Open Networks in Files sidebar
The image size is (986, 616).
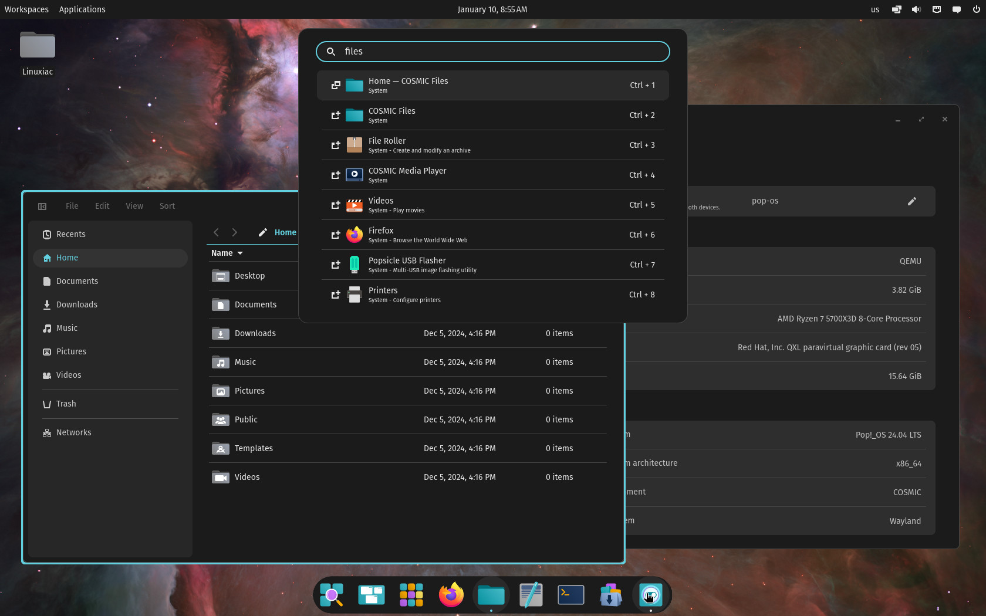pos(110,432)
